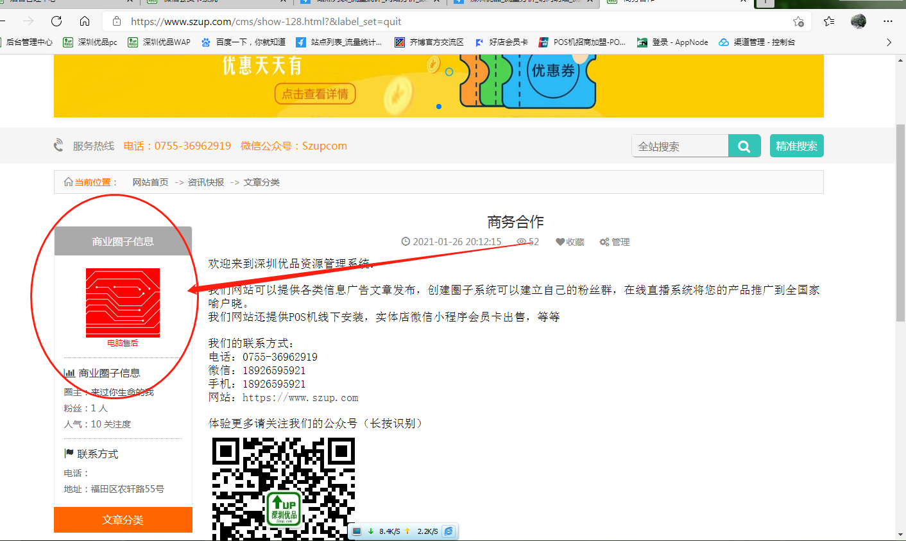The height and width of the screenshot is (541, 906).
Task: Add this page to favorites star icon
Action: [x=798, y=21]
